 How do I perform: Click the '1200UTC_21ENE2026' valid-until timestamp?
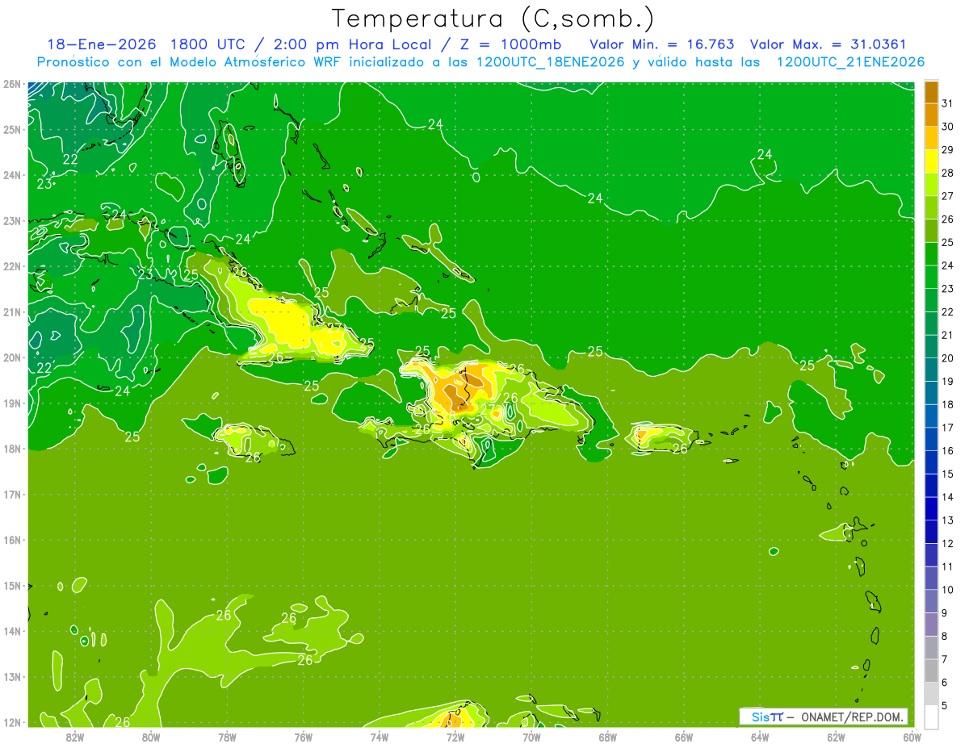(850, 62)
